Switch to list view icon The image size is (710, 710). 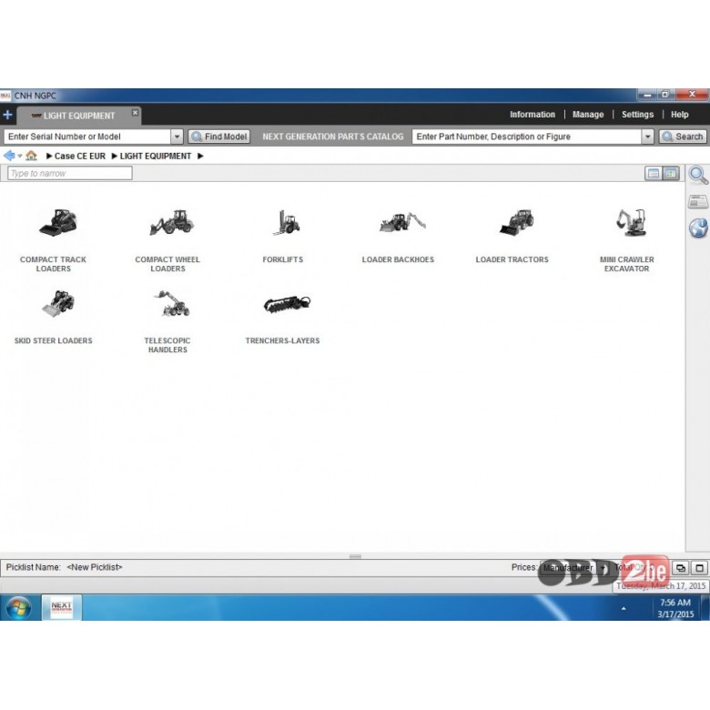(x=653, y=174)
